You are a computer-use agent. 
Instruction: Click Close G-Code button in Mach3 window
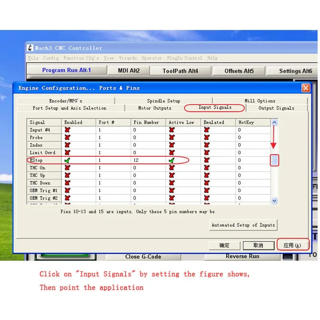click(143, 257)
